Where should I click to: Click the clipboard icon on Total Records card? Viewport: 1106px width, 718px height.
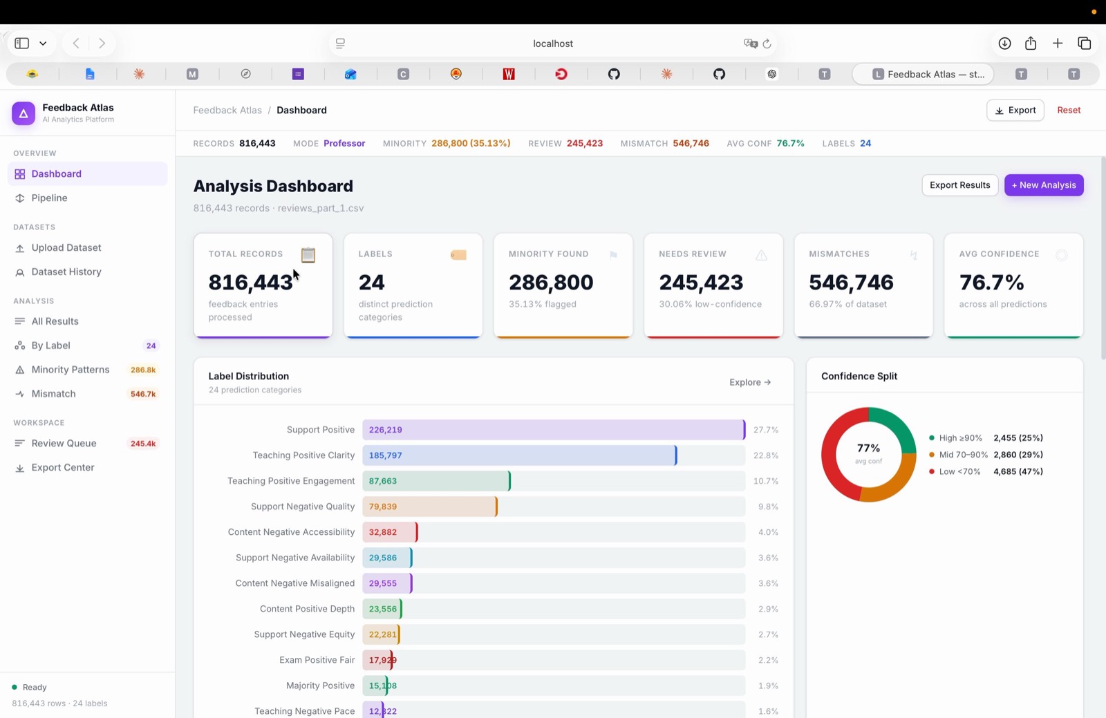[308, 255]
